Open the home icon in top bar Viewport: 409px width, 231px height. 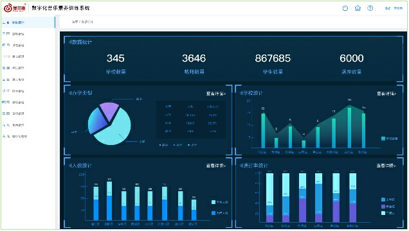pos(358,8)
